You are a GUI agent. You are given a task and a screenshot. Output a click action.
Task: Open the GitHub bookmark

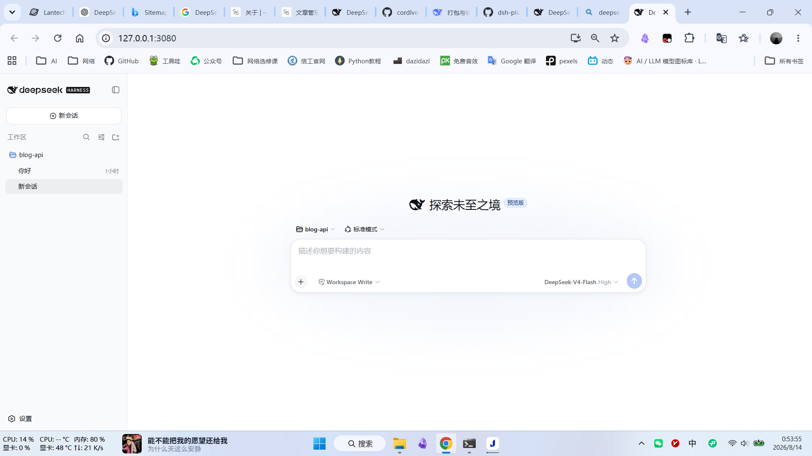click(x=122, y=61)
